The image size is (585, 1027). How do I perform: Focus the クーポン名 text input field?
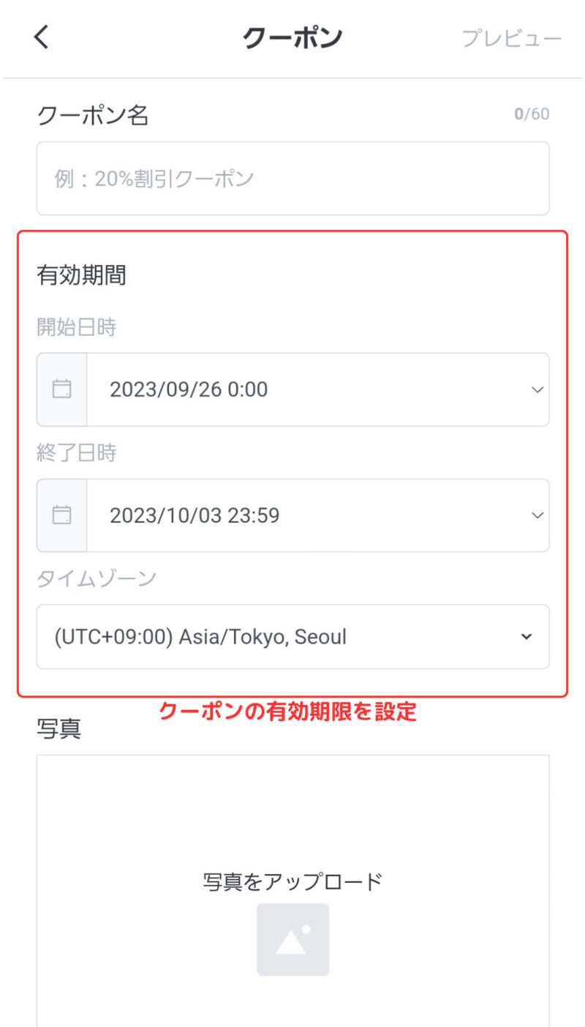[292, 178]
